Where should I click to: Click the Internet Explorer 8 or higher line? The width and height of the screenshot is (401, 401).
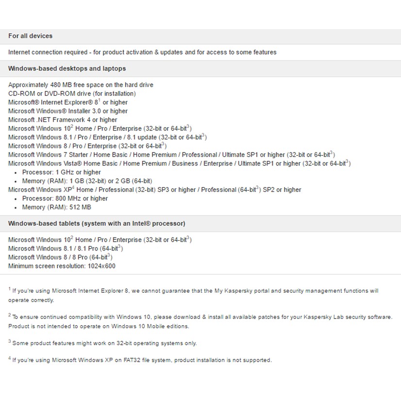[x=68, y=102]
